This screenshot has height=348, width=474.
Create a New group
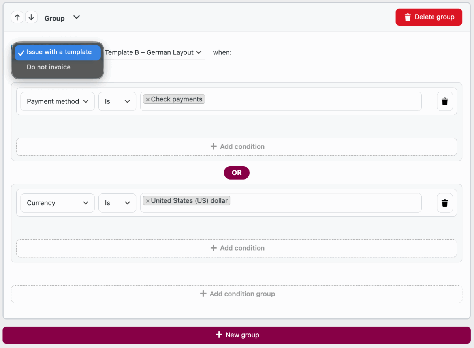(x=237, y=335)
